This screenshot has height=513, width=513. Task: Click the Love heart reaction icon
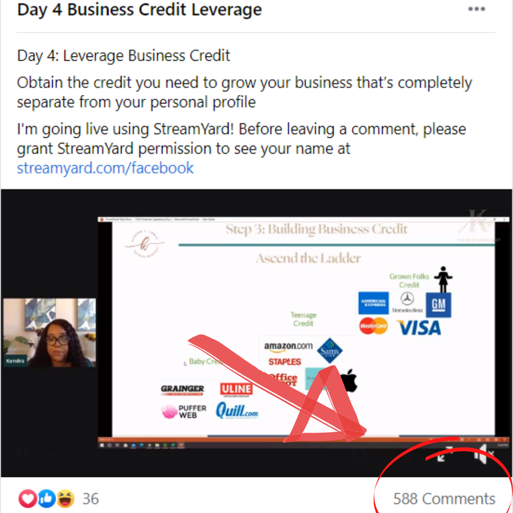[28, 499]
